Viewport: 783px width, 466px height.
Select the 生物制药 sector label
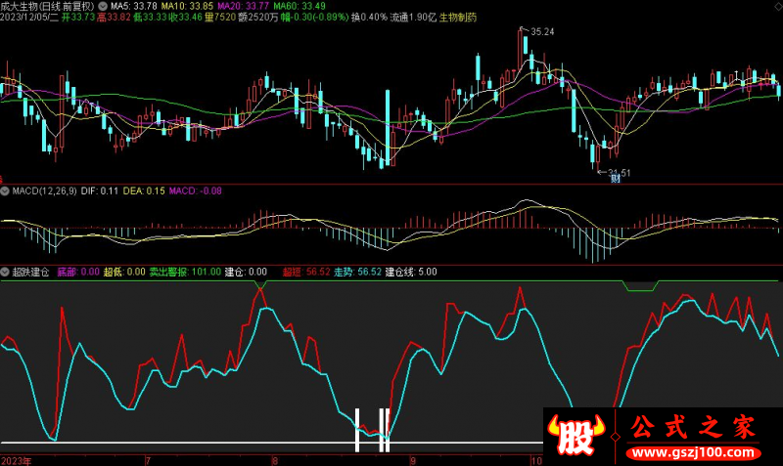pyautogui.click(x=458, y=18)
